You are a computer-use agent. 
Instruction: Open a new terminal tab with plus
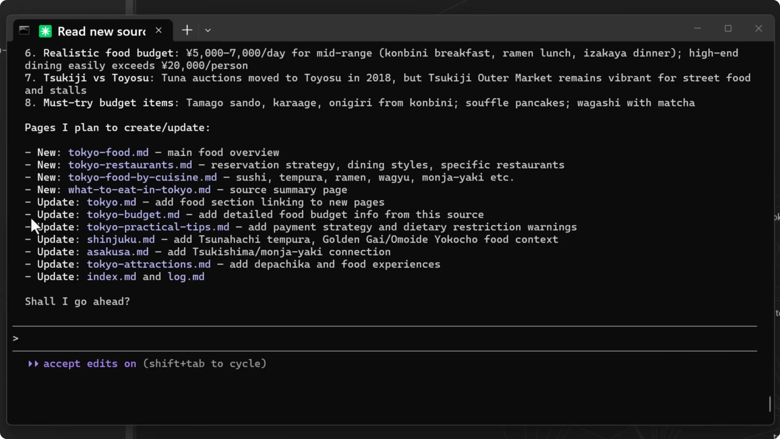pos(187,30)
